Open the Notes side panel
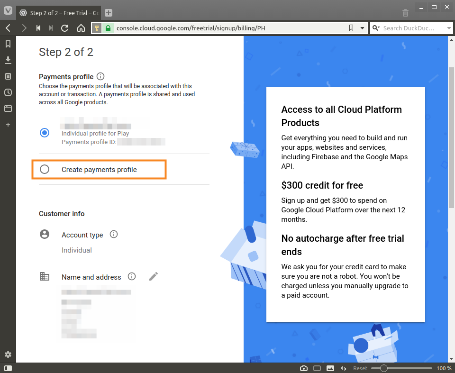The width and height of the screenshot is (455, 373). pyautogui.click(x=8, y=76)
